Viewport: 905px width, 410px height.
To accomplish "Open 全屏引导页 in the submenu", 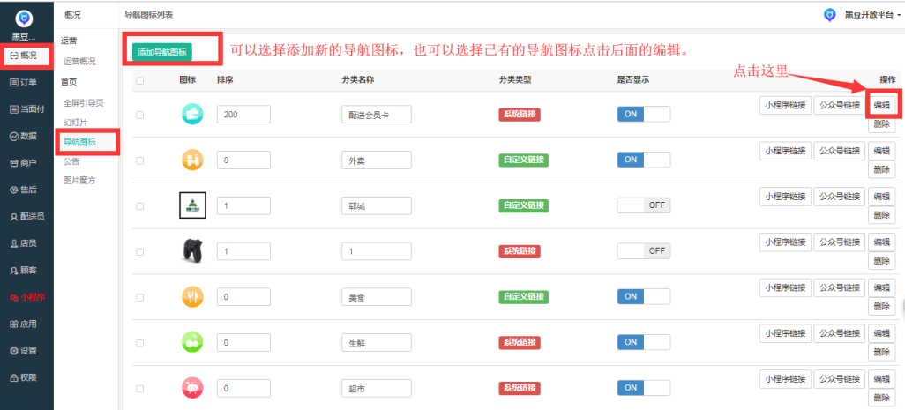I will (83, 103).
